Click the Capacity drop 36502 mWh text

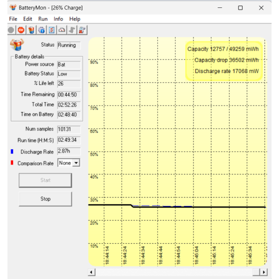[226, 60]
